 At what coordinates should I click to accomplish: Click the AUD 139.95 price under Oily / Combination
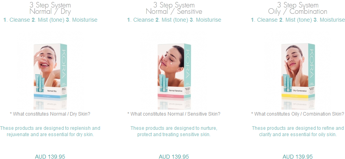[298, 157]
